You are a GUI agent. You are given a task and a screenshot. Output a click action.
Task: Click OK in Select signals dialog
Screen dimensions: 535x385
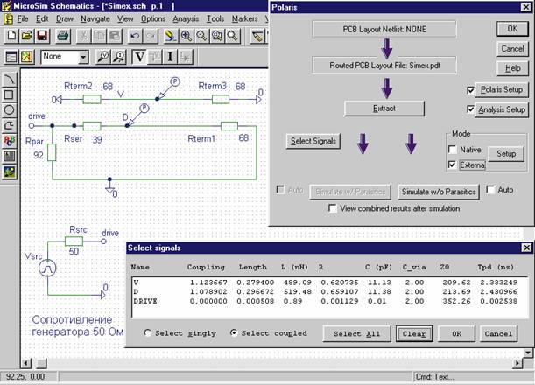click(456, 333)
